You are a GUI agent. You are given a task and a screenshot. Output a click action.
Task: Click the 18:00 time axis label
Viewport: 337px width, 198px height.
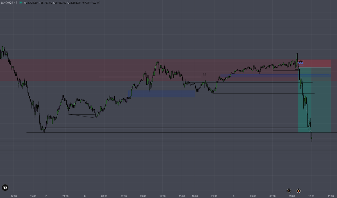click(195, 196)
